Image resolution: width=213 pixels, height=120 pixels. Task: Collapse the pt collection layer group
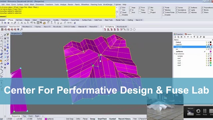tap(175, 54)
